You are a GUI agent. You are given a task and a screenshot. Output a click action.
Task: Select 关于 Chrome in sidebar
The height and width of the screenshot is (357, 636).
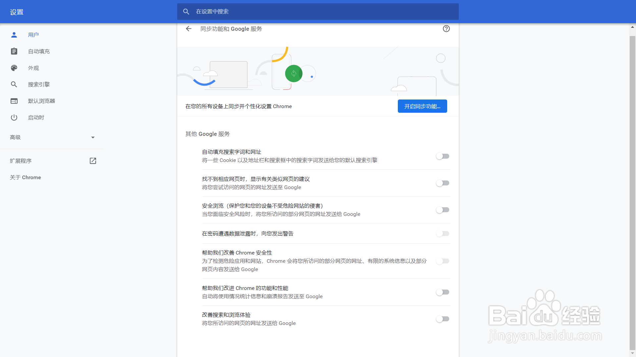point(26,178)
